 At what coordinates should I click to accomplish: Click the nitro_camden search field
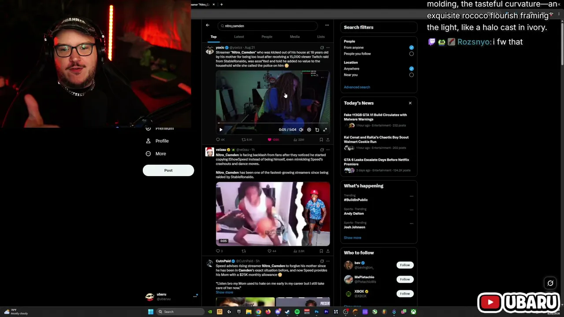267,26
